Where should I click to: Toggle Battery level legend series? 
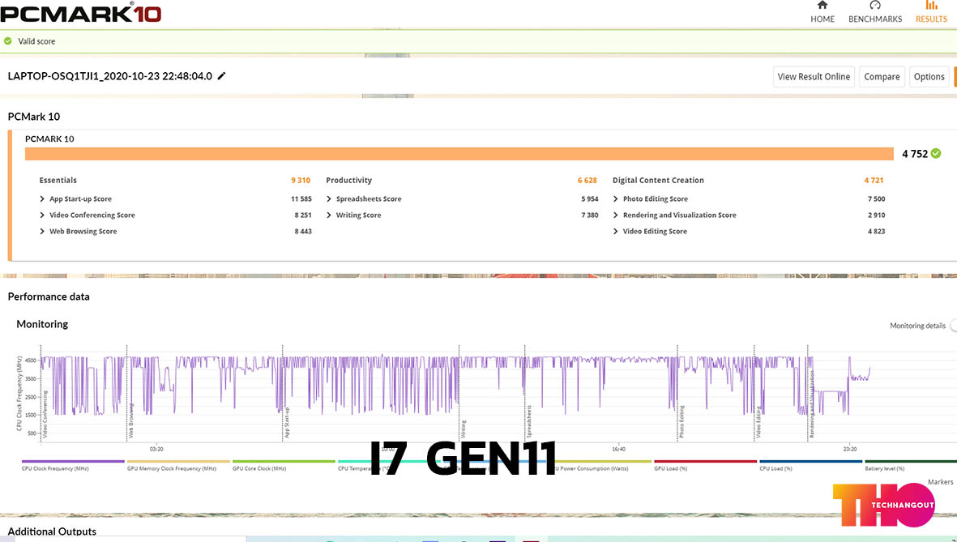911,465
